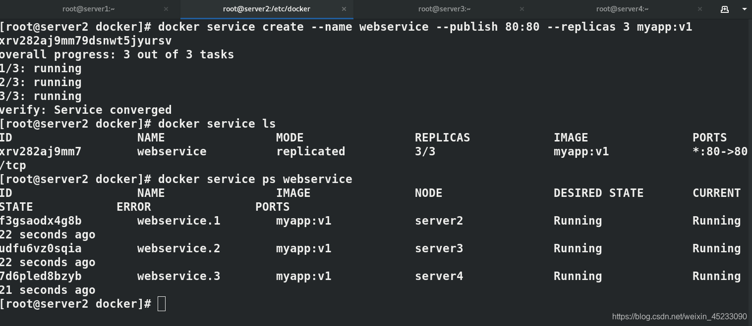Click the '3/3: running' line
The width and height of the screenshot is (752, 326).
tap(41, 96)
